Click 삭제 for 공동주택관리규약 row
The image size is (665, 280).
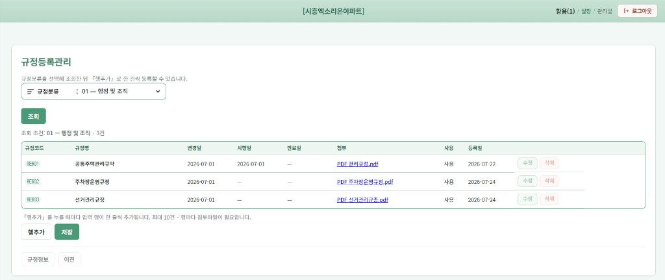click(549, 163)
